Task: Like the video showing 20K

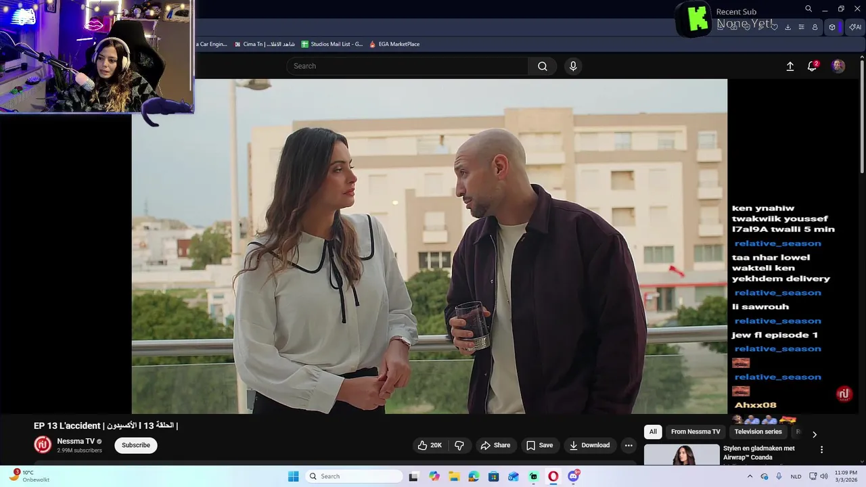Action: [430, 445]
